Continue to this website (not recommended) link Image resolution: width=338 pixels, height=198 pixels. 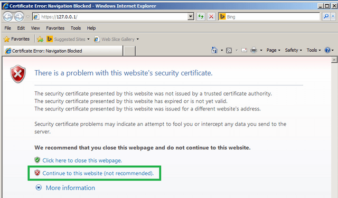[98, 173]
